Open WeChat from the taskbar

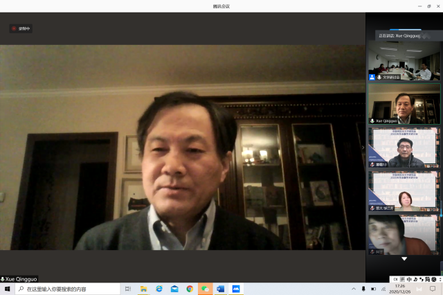tap(205, 289)
